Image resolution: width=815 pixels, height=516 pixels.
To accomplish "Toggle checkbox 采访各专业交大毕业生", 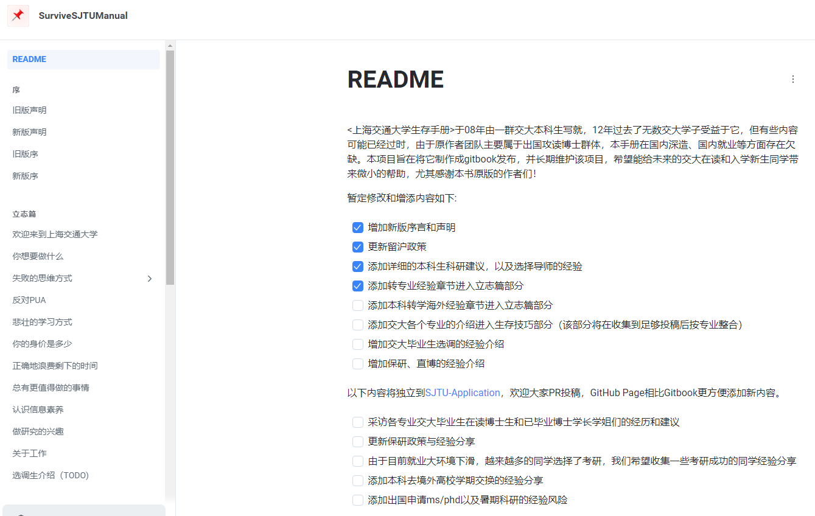I will click(358, 422).
